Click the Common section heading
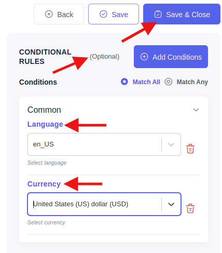Image resolution: width=222 pixels, height=253 pixels. pos(44,110)
